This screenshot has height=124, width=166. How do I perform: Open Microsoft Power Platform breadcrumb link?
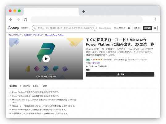55,35
